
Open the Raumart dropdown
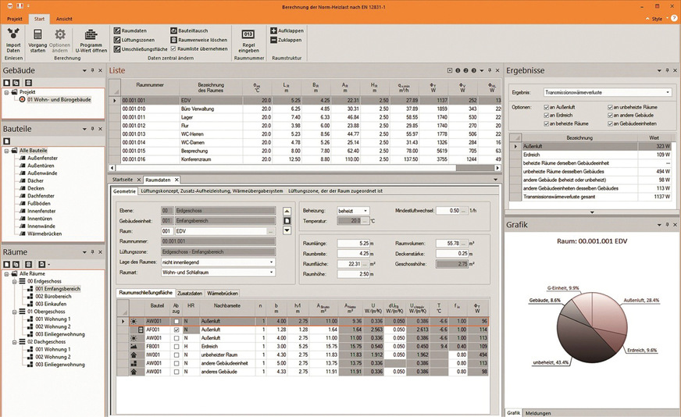271,273
